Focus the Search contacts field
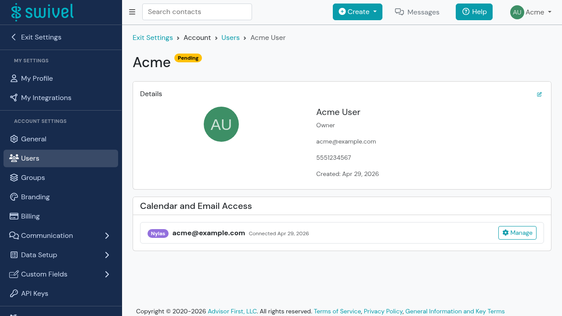 click(x=197, y=12)
